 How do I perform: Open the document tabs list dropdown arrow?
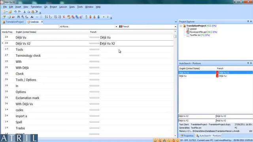coord(176,22)
